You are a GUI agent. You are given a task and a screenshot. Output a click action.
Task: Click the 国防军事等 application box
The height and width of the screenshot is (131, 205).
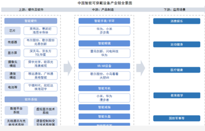coord(177,118)
